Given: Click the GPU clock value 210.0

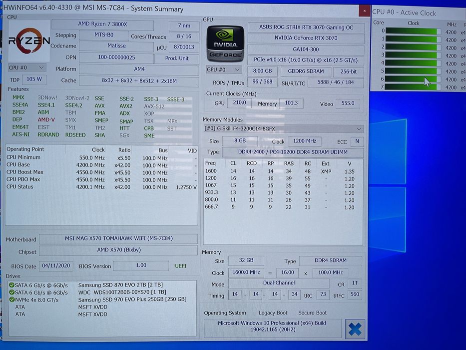Looking at the screenshot, I should pos(239,102).
